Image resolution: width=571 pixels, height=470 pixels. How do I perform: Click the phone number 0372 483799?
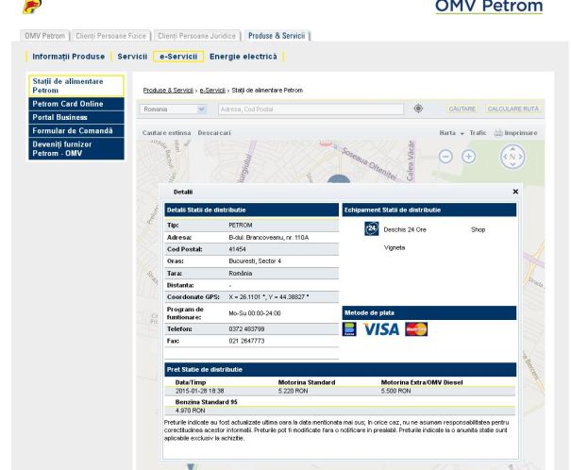coord(246,329)
